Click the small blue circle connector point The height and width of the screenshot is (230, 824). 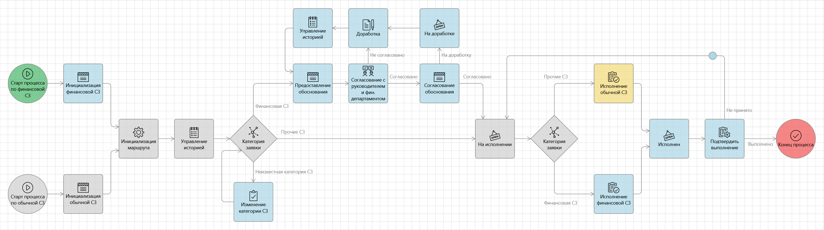712,56
